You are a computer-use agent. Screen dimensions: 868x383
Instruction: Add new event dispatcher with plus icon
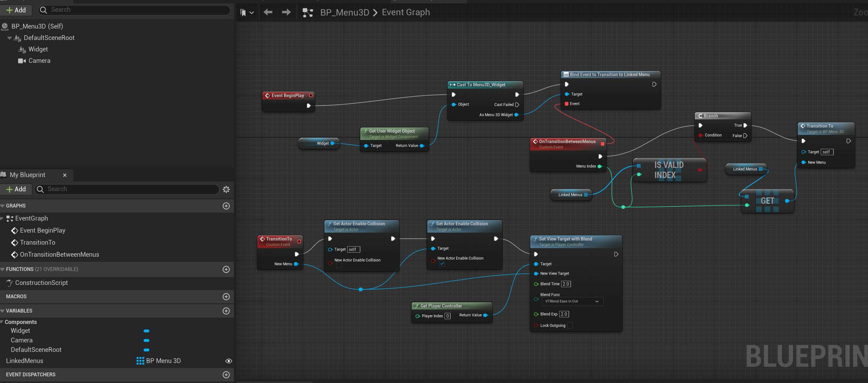[x=226, y=374]
